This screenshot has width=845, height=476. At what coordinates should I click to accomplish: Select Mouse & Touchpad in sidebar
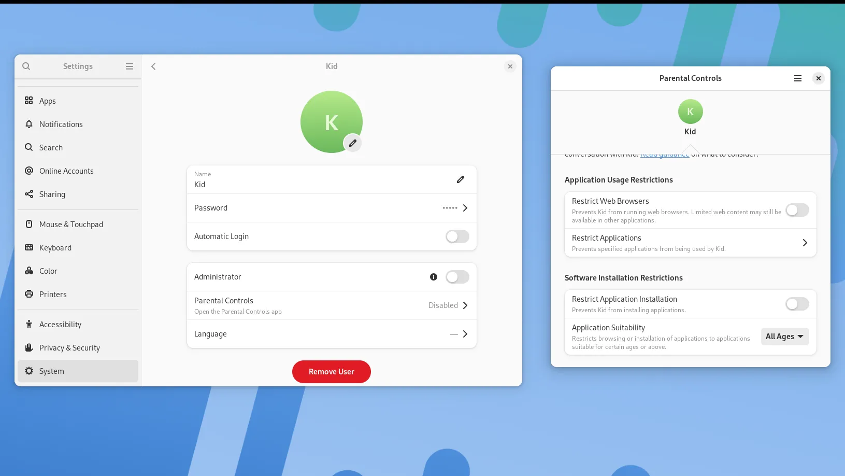coord(78,224)
